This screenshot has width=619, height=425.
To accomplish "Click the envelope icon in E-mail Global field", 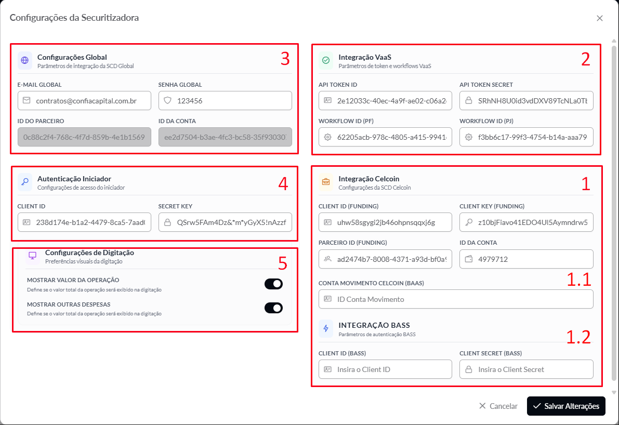I will [x=27, y=101].
